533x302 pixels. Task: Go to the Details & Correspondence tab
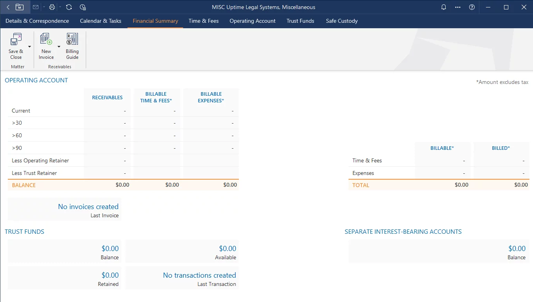(37, 21)
